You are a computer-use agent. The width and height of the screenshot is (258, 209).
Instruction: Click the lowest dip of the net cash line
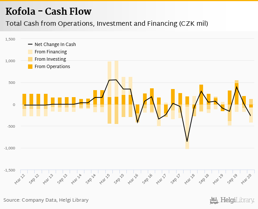point(187,141)
